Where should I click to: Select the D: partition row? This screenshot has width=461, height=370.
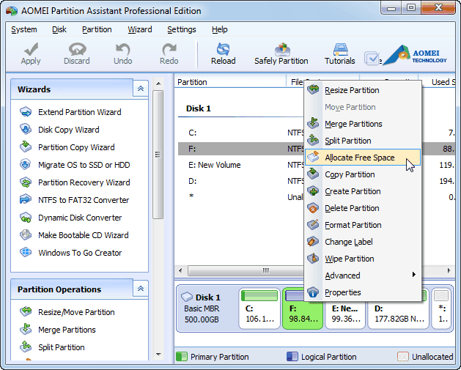tap(241, 181)
